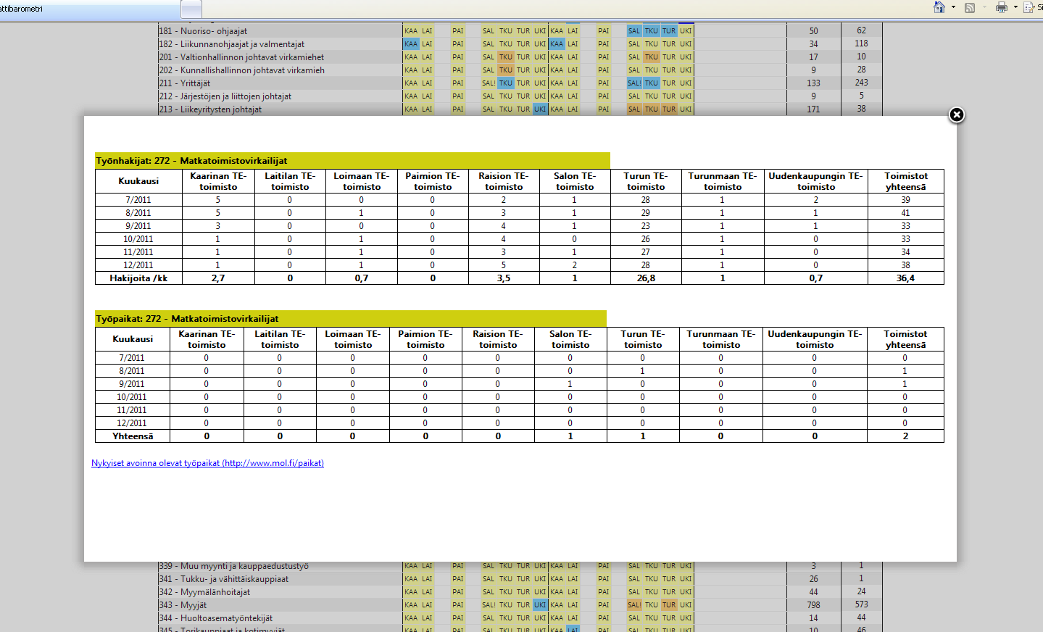1043x632 pixels.
Task: Click the 343 - Myyjät row label
Action: click(183, 605)
